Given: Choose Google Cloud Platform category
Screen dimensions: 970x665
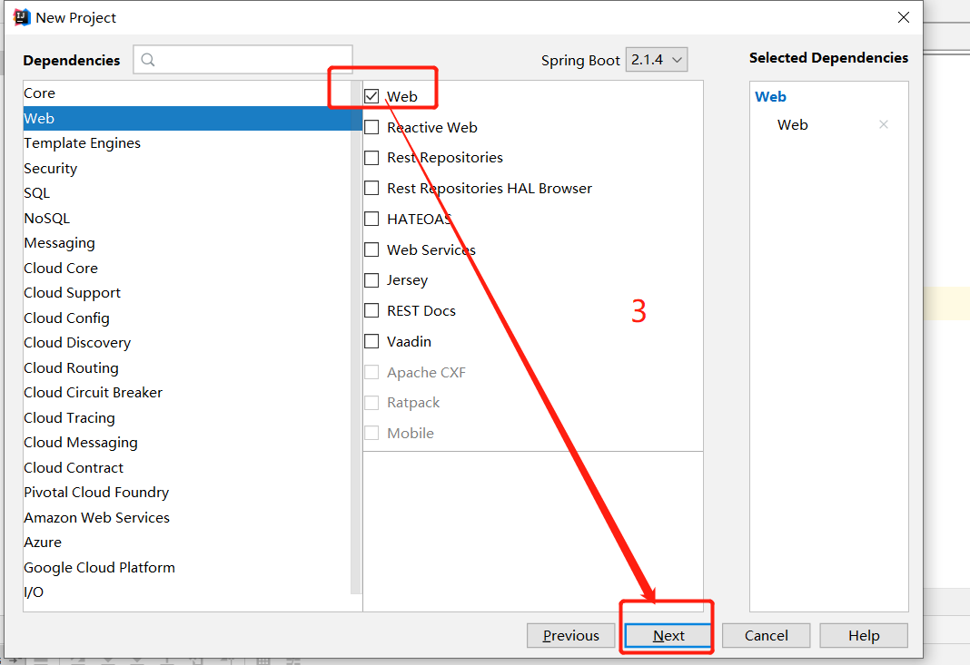Looking at the screenshot, I should pyautogui.click(x=187, y=567).
